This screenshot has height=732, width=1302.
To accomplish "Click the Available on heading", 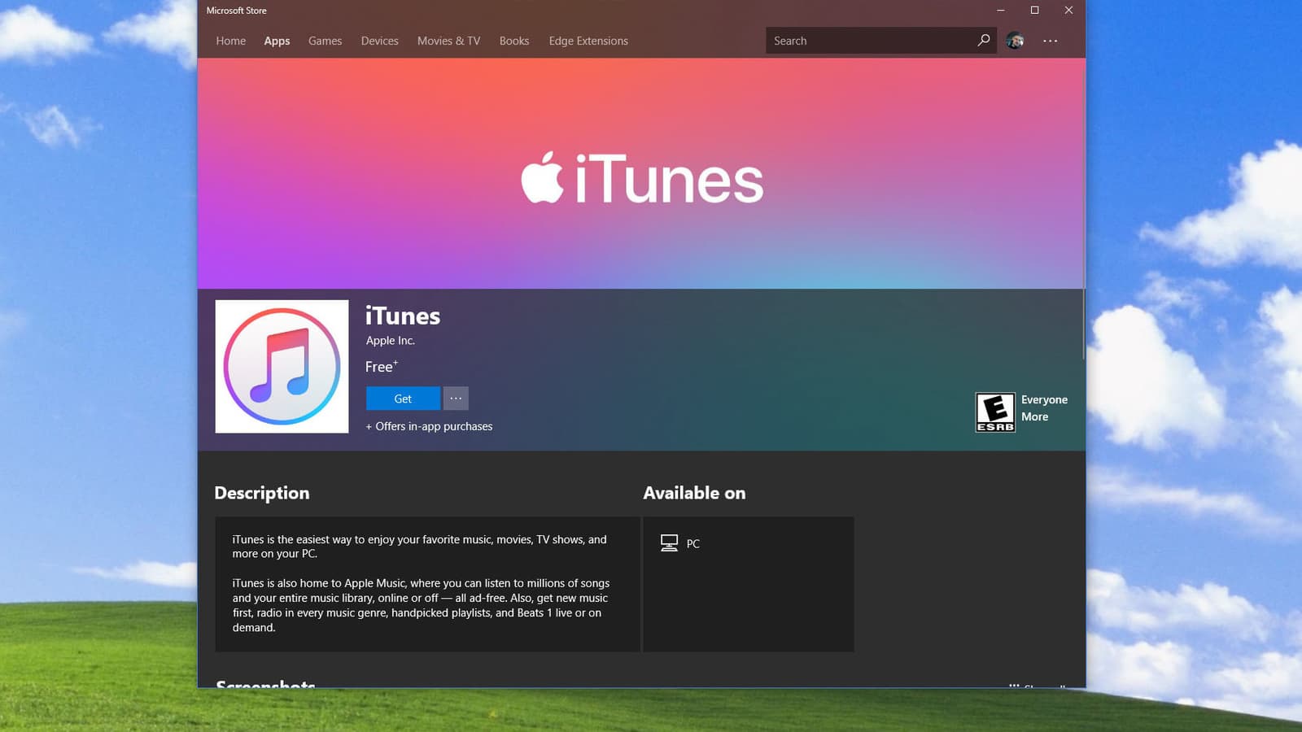I will pos(694,493).
